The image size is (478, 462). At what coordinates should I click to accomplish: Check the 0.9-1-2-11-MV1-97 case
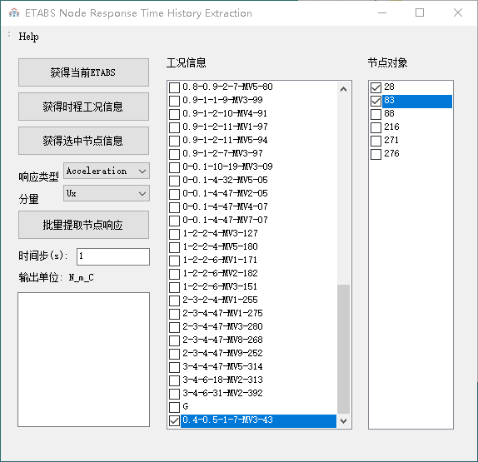174,127
